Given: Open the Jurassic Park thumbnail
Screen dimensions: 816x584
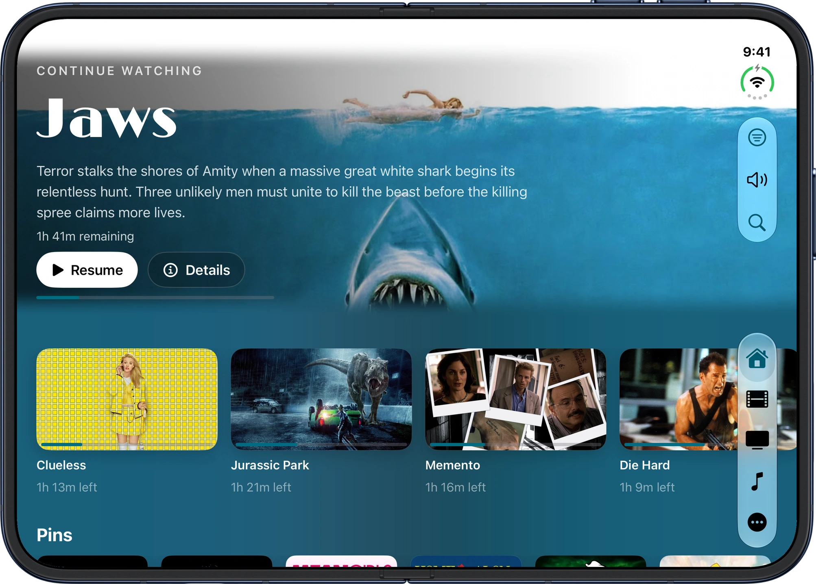Looking at the screenshot, I should point(321,399).
